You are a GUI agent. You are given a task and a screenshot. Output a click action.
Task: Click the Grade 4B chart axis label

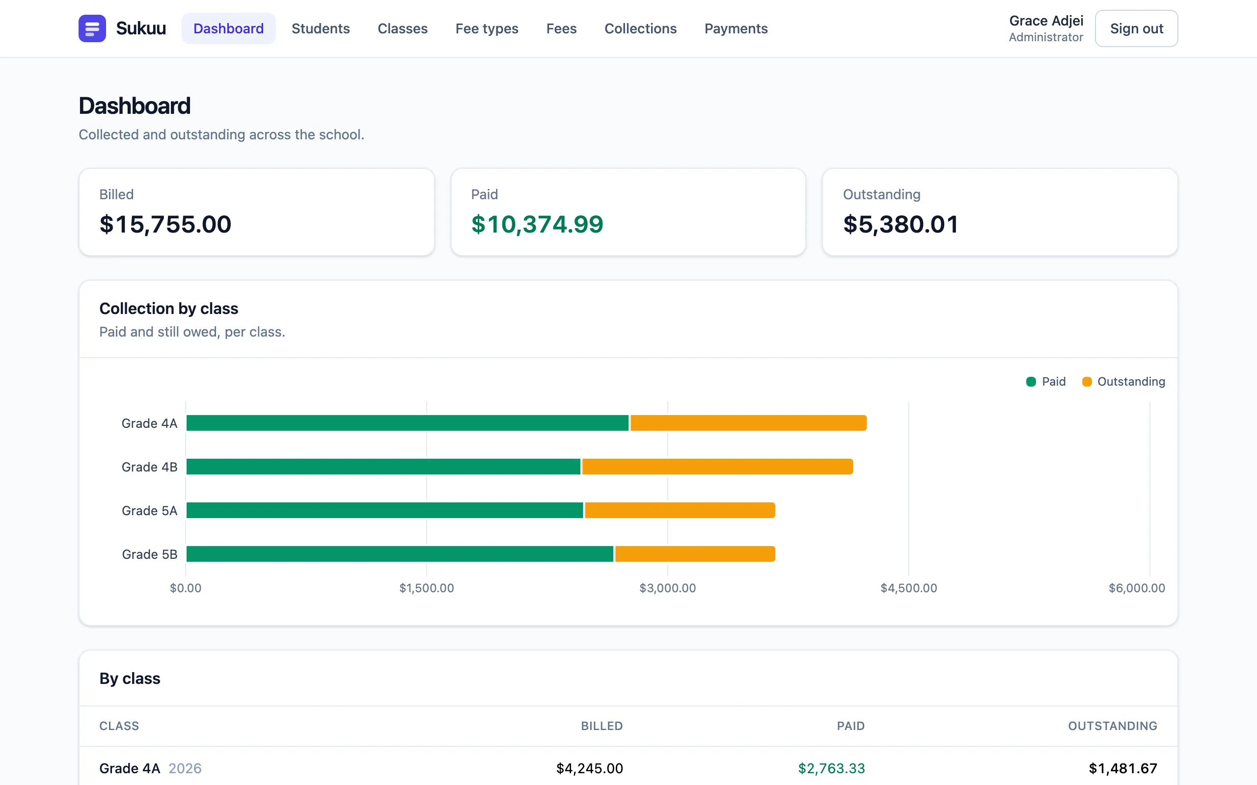[x=150, y=467]
